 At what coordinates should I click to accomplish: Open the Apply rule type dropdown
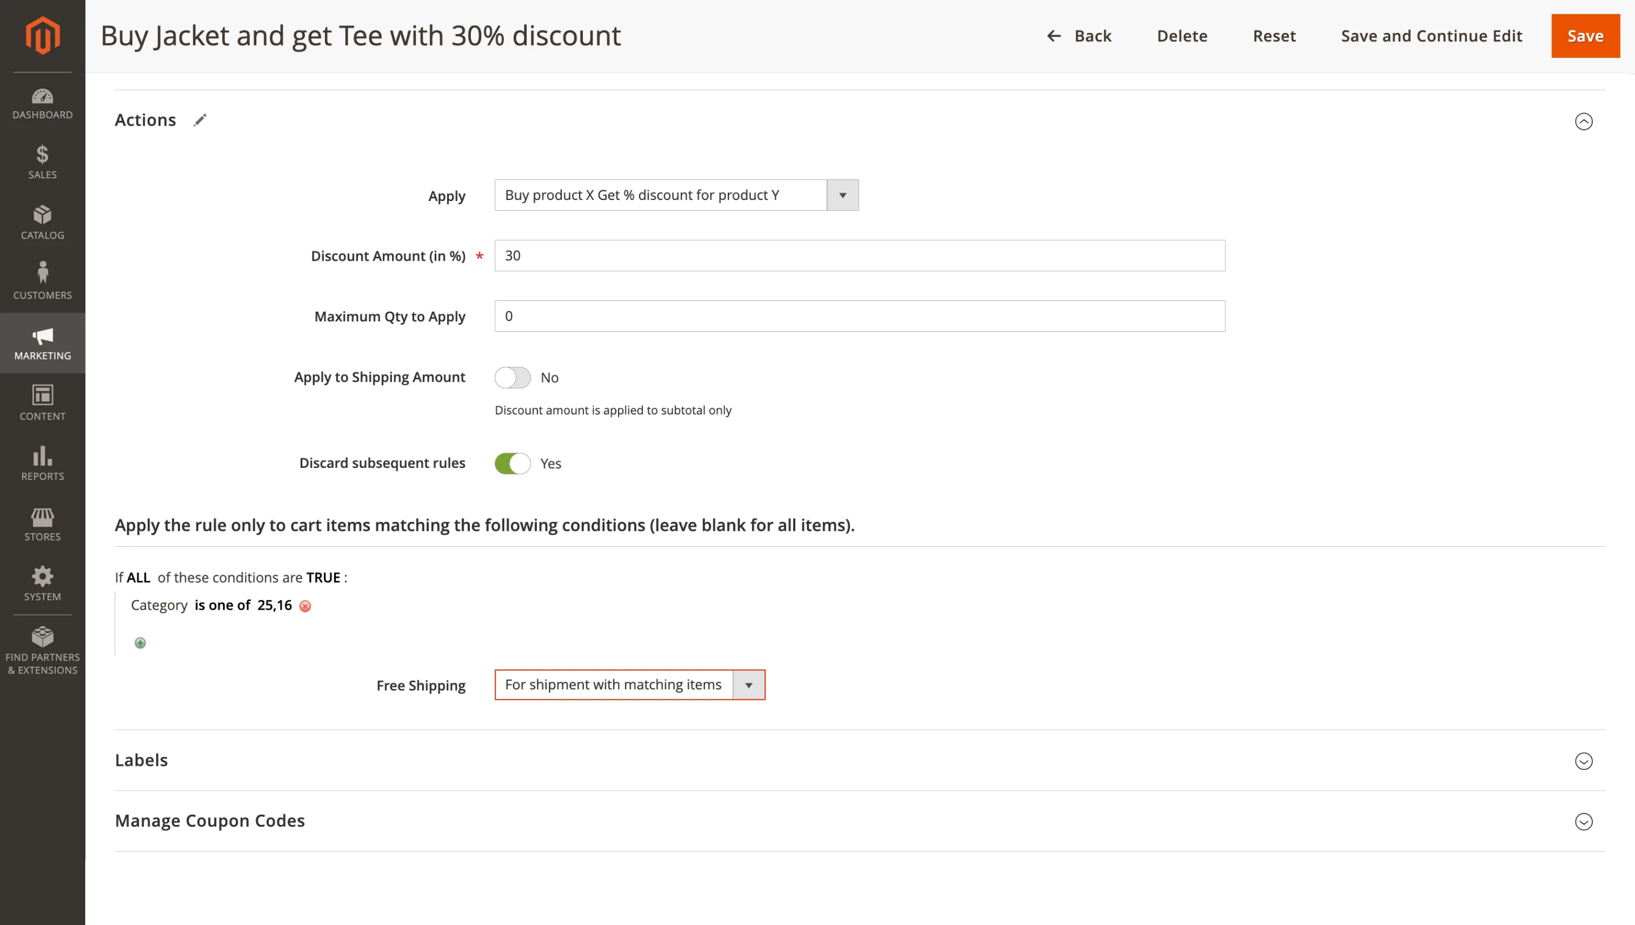676,195
